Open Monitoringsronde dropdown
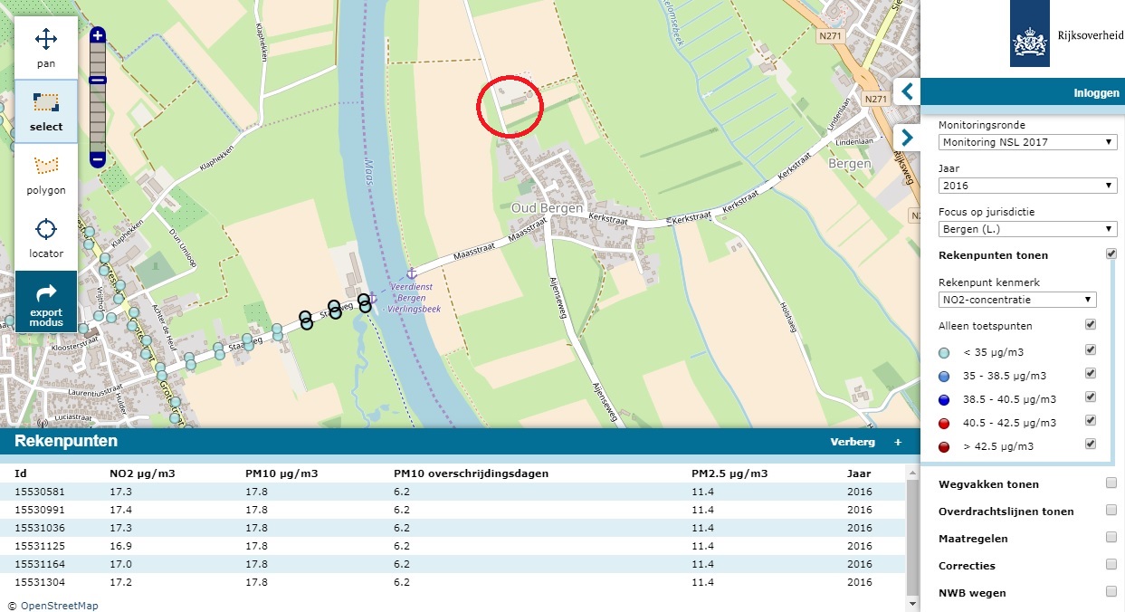Viewport: 1125px width, 612px height. pos(1027,142)
